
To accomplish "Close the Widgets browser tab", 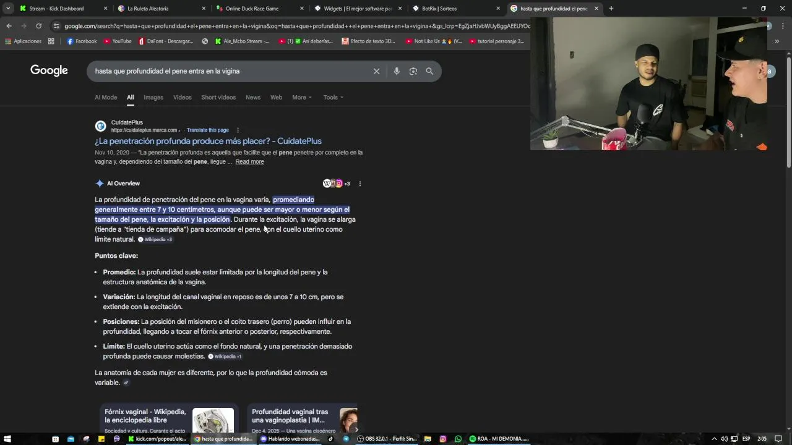I will [400, 9].
